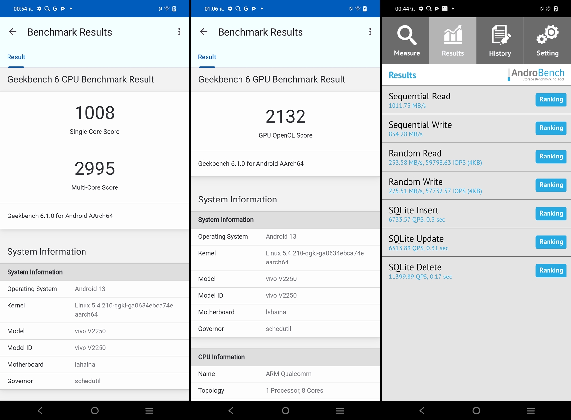The image size is (571, 420).
Task: Tap Android back button in AndroBench screen
Action: coord(422,411)
